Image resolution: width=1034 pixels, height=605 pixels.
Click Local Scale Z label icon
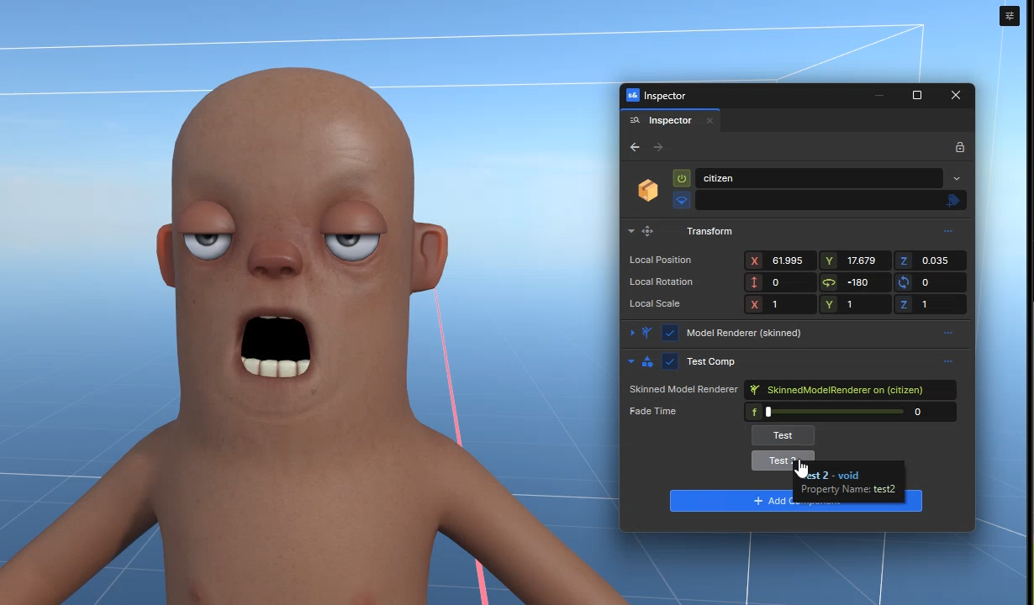[x=904, y=304]
